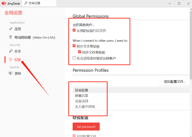Click the key icon beside 安全
This screenshot has height=137, width=192.
coord(11,51)
